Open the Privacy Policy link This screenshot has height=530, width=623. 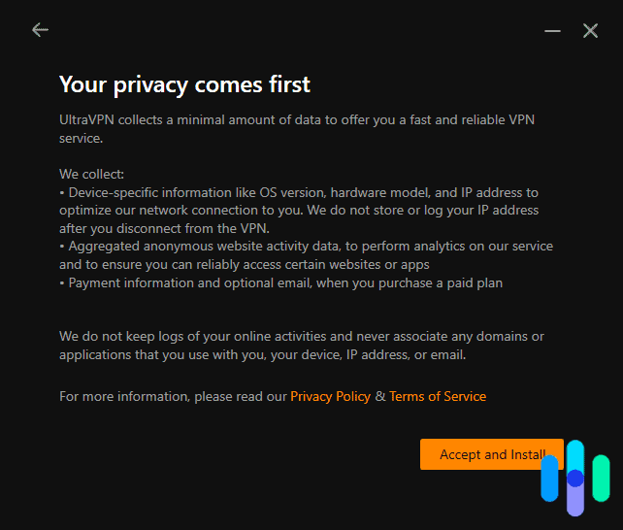click(x=330, y=396)
